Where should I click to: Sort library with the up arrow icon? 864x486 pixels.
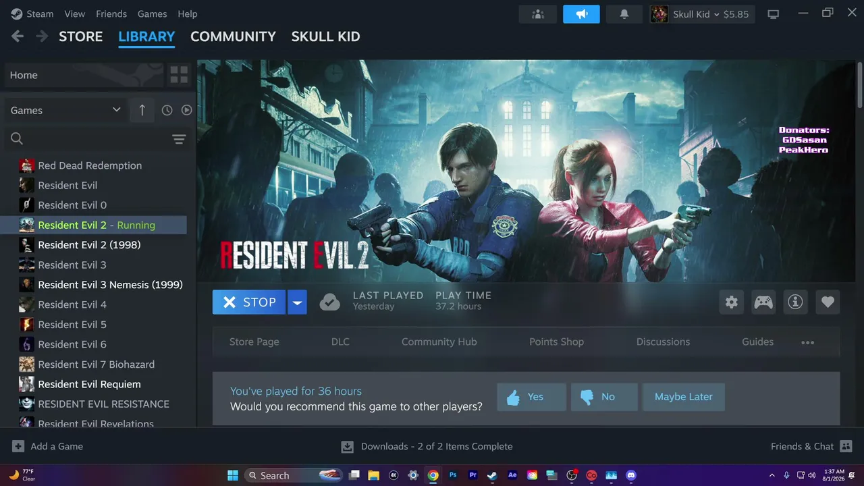(x=142, y=110)
